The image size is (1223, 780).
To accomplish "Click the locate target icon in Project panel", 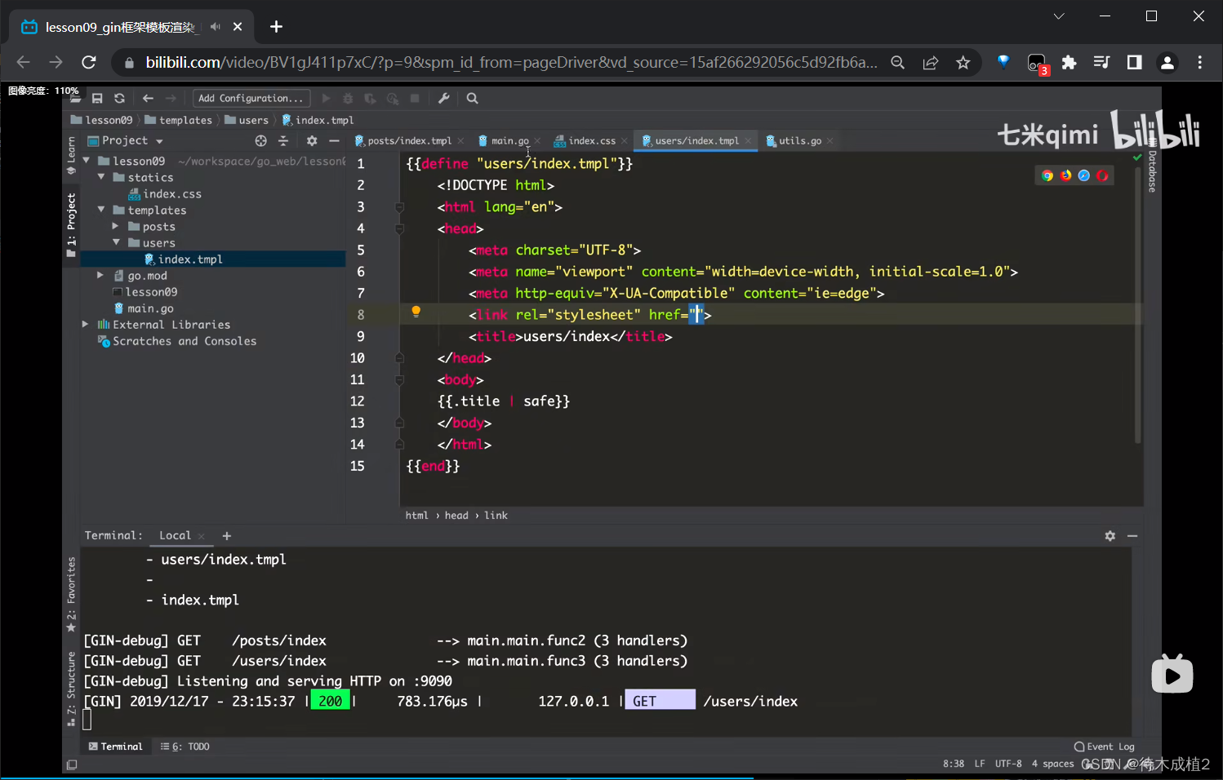I will tap(260, 141).
